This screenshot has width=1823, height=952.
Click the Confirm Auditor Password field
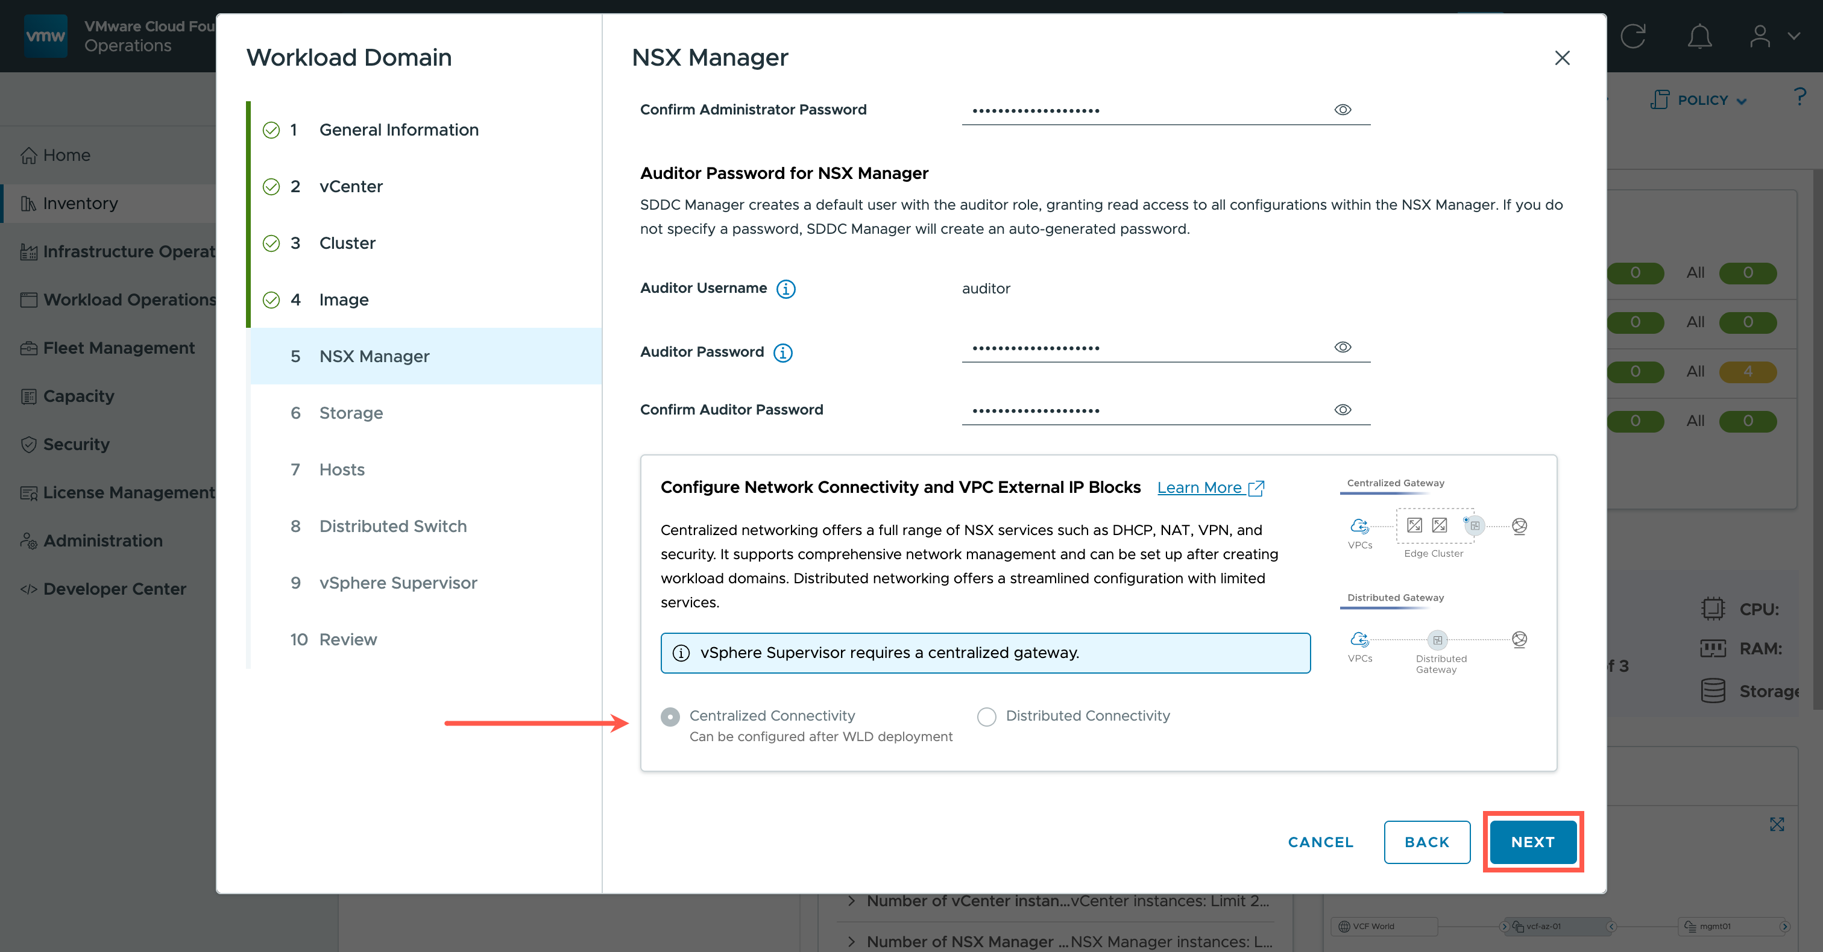point(1147,410)
